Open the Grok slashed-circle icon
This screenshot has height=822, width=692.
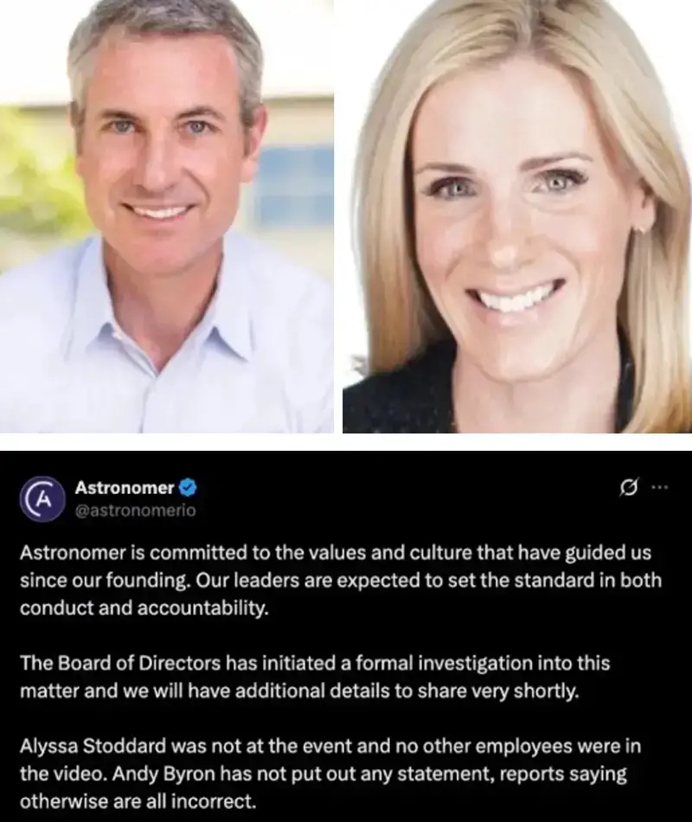click(x=627, y=487)
